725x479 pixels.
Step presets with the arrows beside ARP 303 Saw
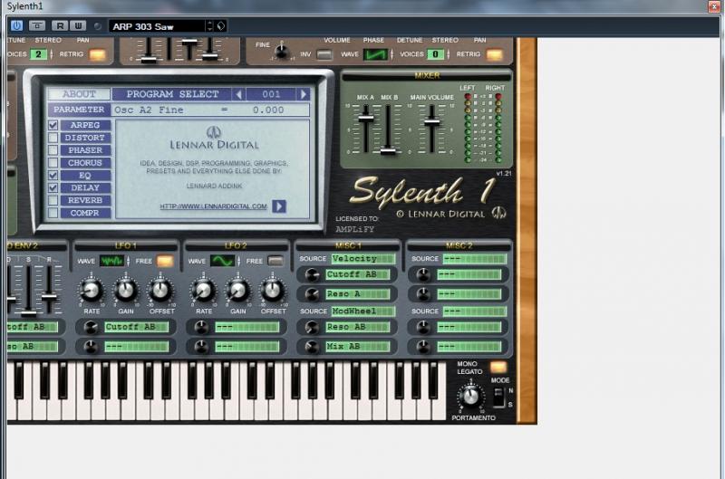click(x=210, y=26)
